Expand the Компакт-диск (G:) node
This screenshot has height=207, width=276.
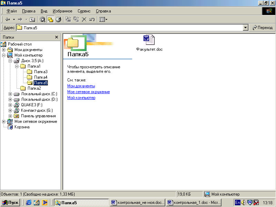[x=10, y=110]
